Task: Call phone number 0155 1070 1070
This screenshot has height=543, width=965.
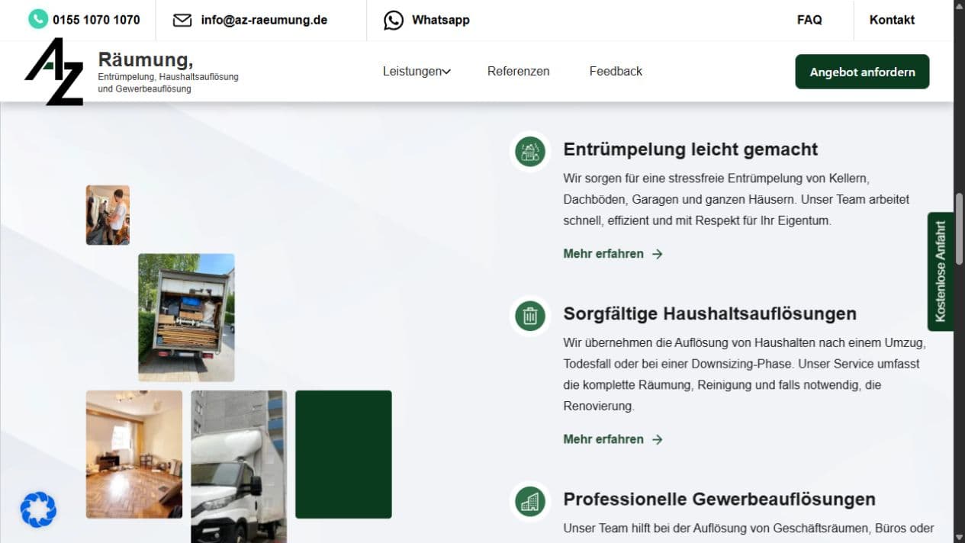Action: [96, 20]
